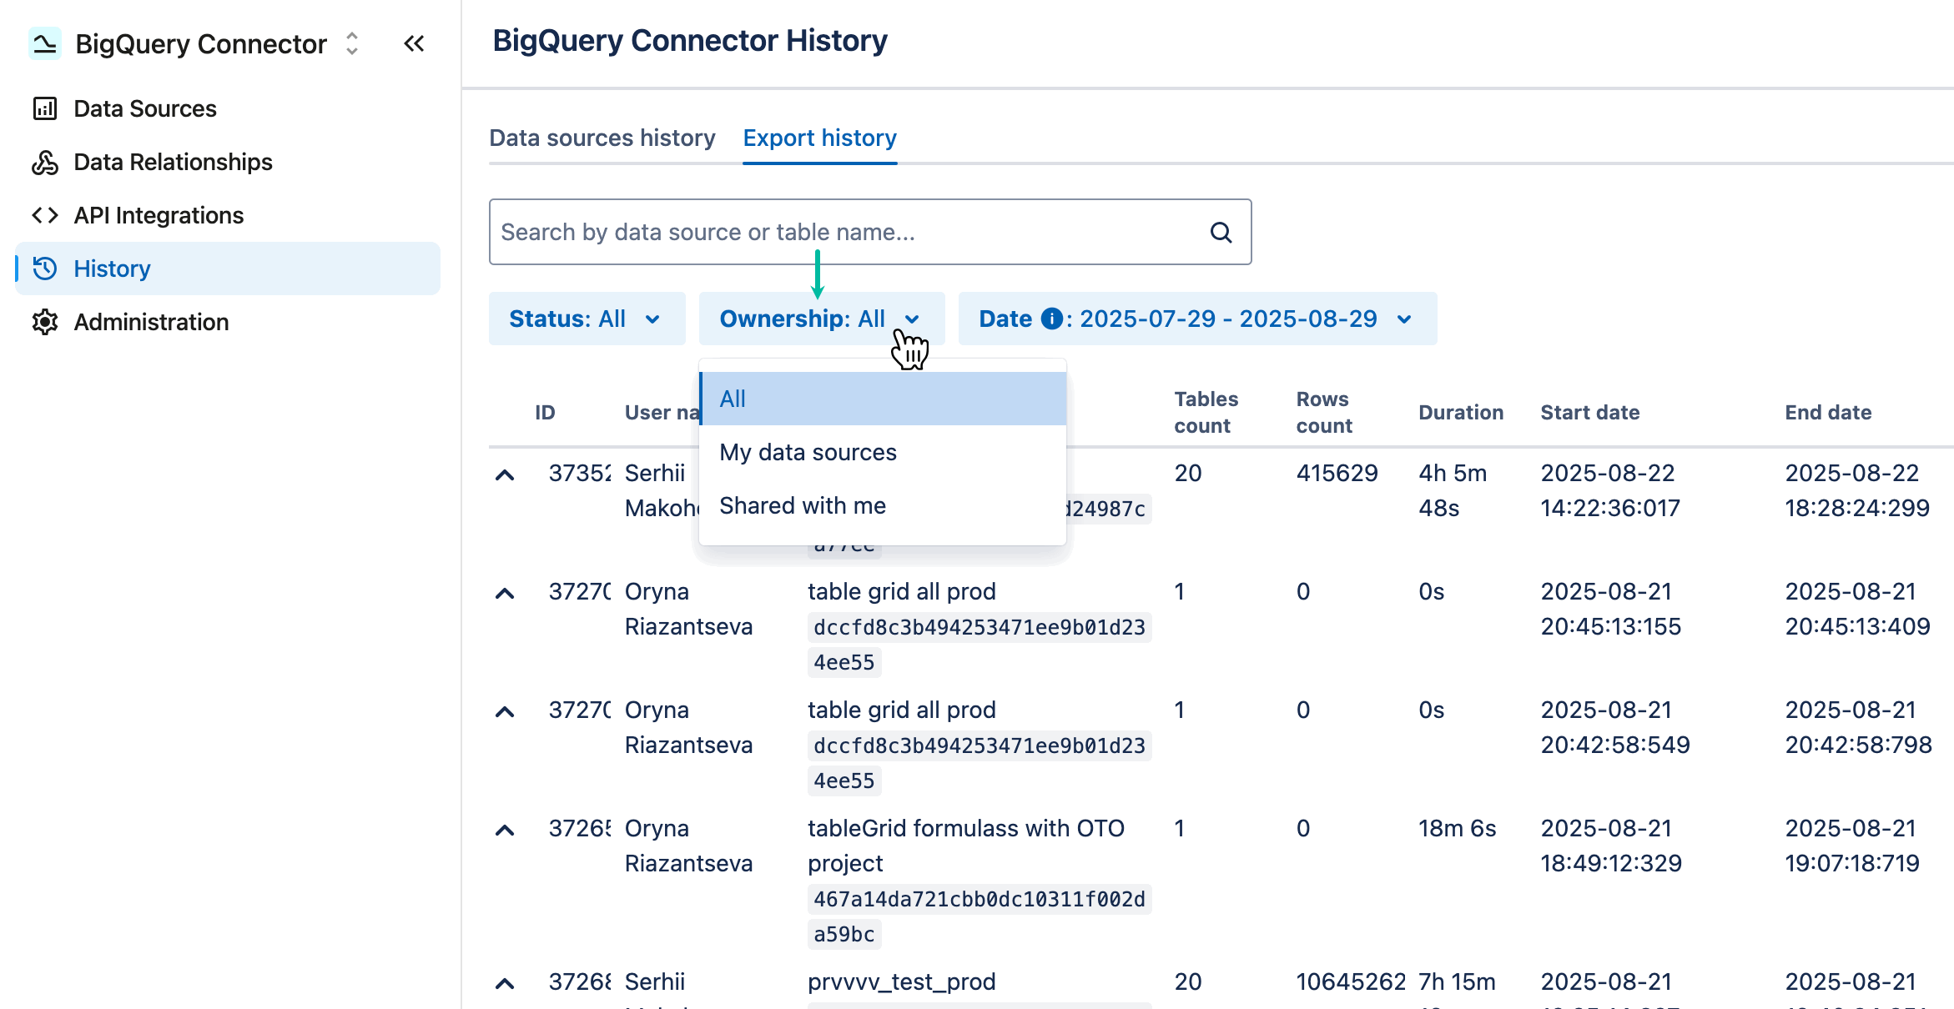Image resolution: width=1954 pixels, height=1009 pixels.
Task: Click the BigQuery Connector logo icon
Action: 45,43
